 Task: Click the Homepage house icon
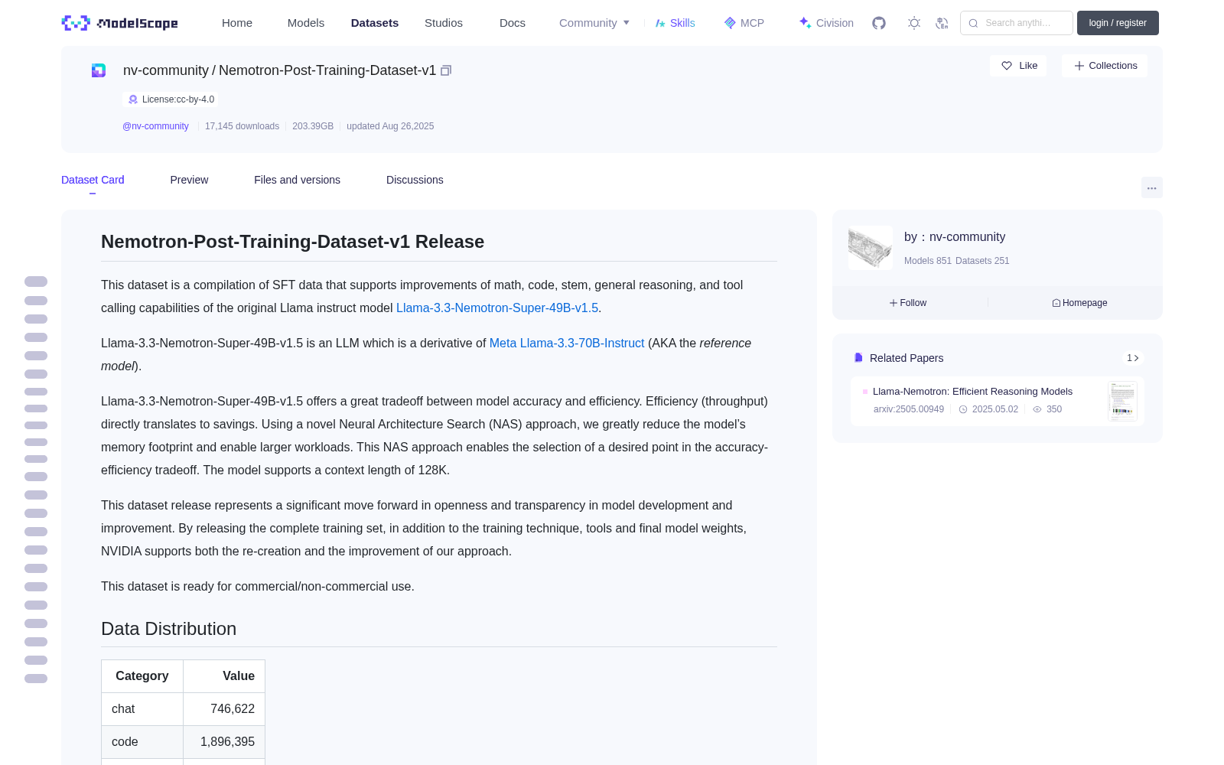[1056, 303]
